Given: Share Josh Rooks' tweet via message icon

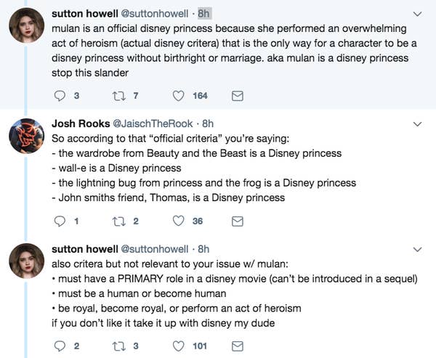Looking at the screenshot, I should tap(237, 221).
